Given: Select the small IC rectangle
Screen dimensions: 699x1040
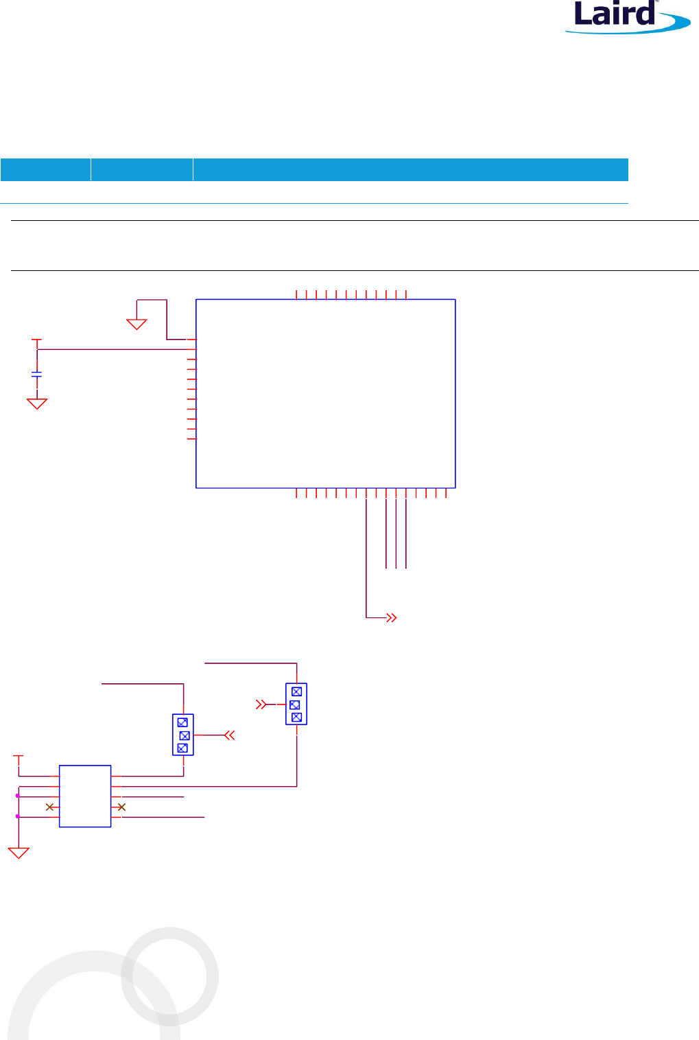Looking at the screenshot, I should pos(85,796).
